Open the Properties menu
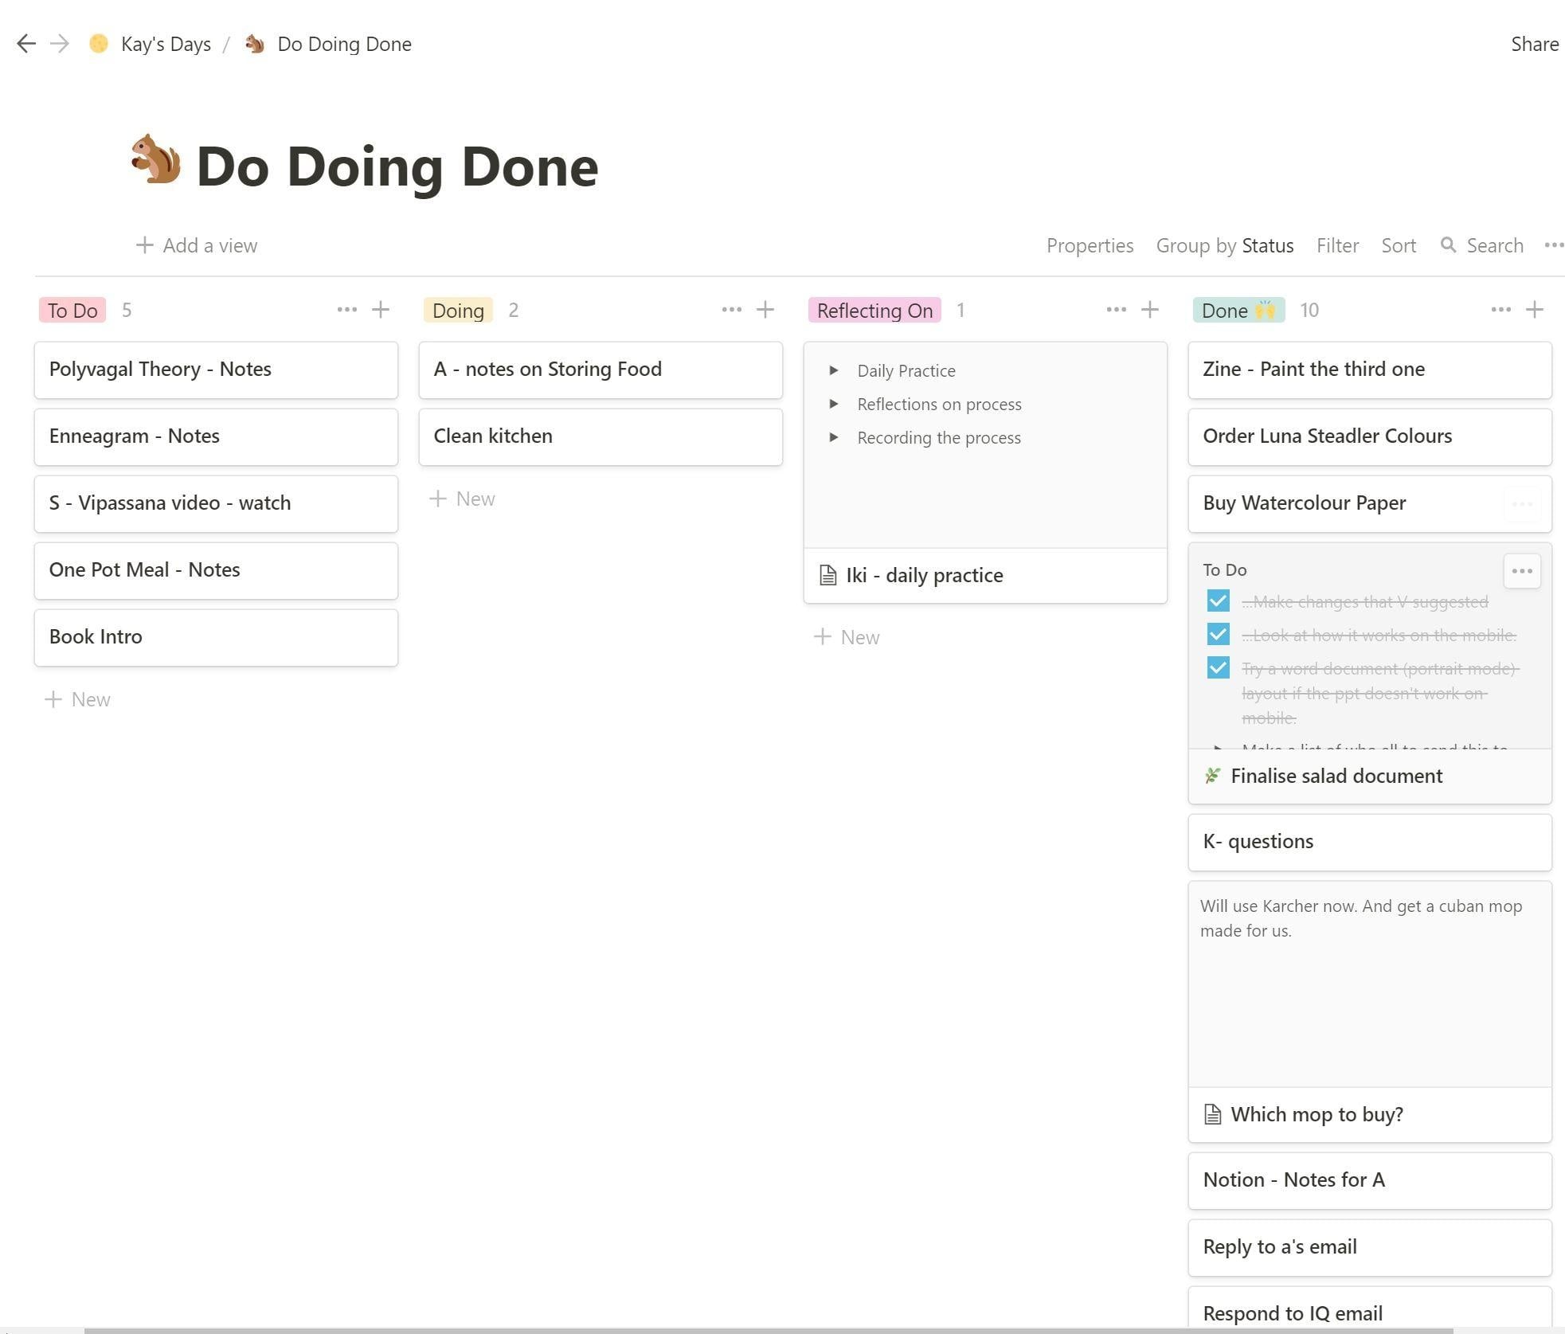Viewport: 1565px width, 1334px height. point(1090,245)
